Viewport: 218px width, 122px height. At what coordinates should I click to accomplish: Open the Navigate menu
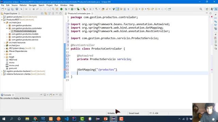(x=33, y=5)
